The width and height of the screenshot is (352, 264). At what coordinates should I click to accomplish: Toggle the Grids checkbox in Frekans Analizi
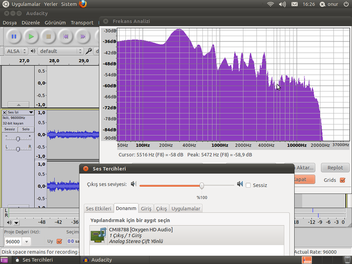pyautogui.click(x=343, y=180)
